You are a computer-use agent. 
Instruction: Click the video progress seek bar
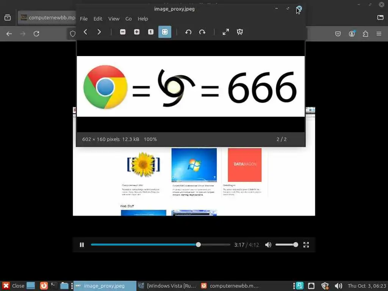160,245
